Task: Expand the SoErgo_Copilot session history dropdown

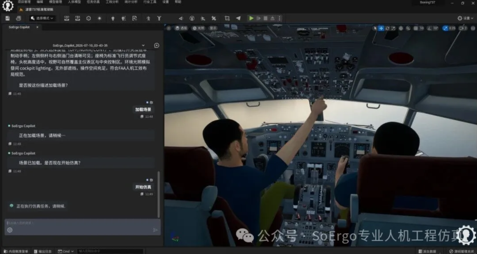Action: (143, 45)
